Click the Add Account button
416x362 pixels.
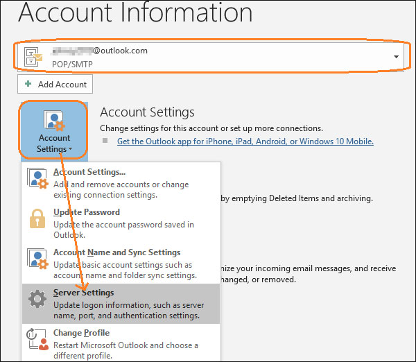click(55, 84)
